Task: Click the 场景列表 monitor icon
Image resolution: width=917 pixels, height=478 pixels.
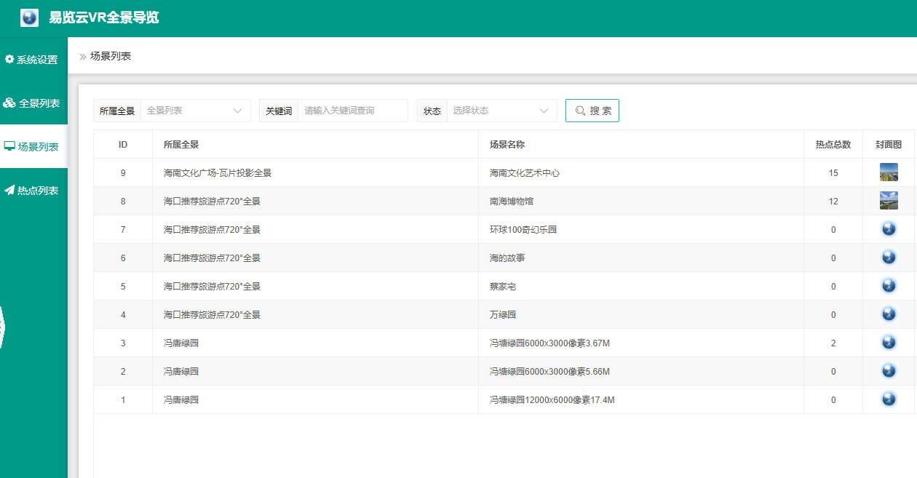Action: click(x=9, y=146)
